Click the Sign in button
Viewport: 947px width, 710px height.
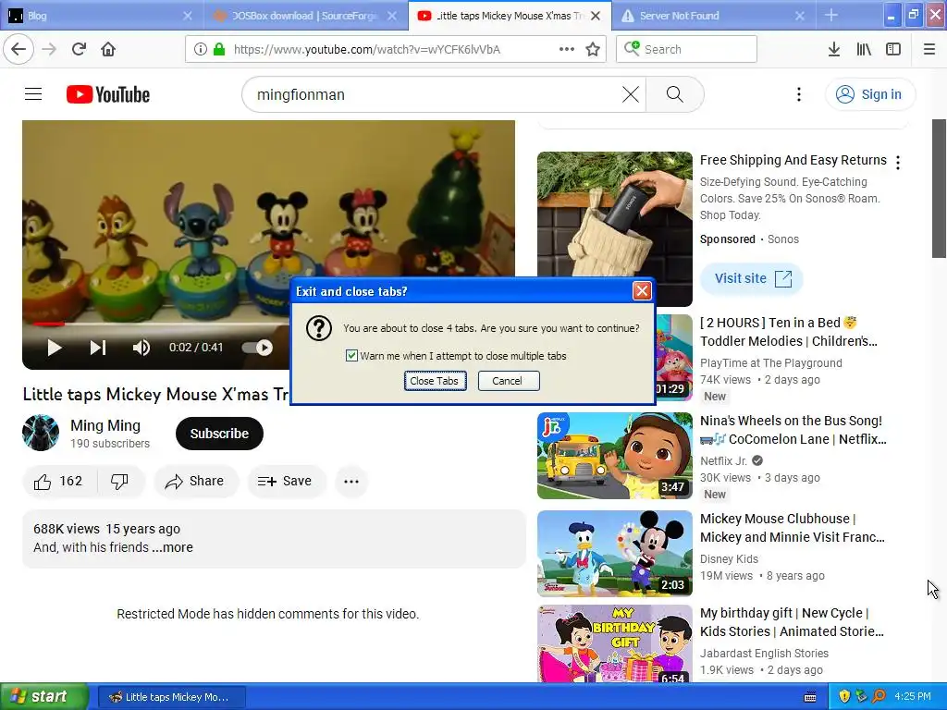click(869, 94)
